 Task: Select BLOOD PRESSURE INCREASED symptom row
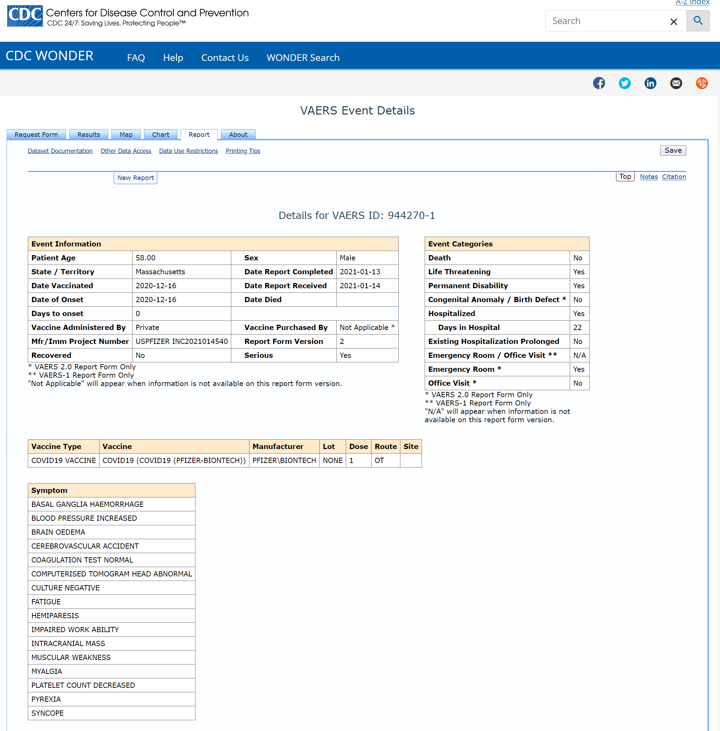[x=112, y=518]
